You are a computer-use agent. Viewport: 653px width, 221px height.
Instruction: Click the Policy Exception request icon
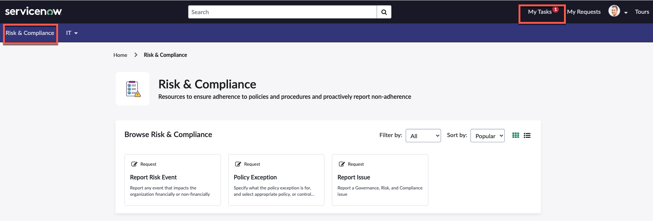click(238, 164)
